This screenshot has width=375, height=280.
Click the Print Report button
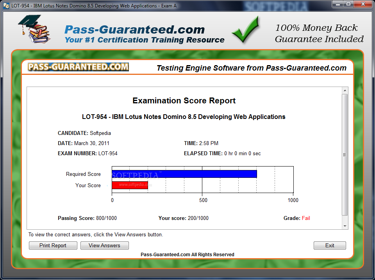click(53, 245)
